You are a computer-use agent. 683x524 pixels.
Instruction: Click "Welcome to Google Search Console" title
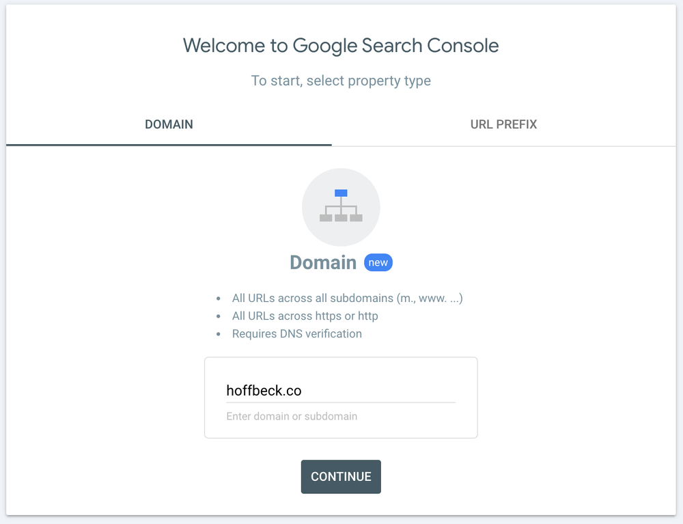click(x=341, y=46)
